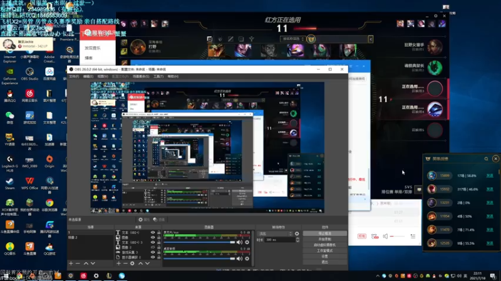Open the OBS File menu
The width and height of the screenshot is (501, 281).
click(74, 76)
